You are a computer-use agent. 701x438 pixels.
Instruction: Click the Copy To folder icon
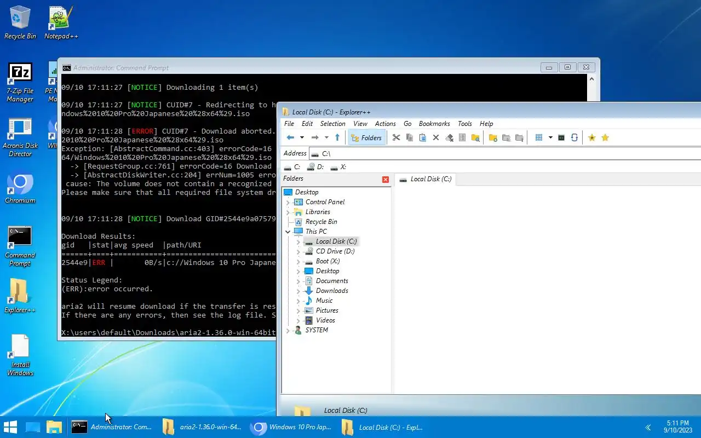(x=506, y=137)
